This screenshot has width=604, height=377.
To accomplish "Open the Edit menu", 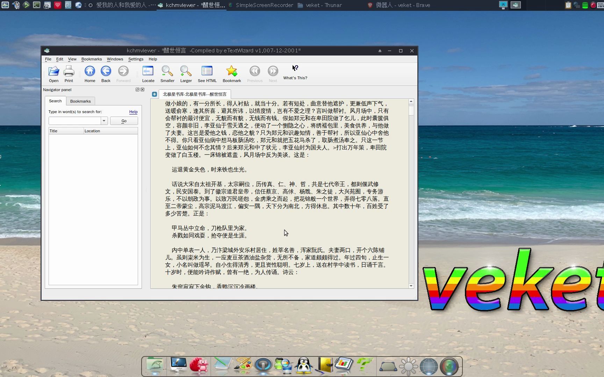I will (x=60, y=59).
